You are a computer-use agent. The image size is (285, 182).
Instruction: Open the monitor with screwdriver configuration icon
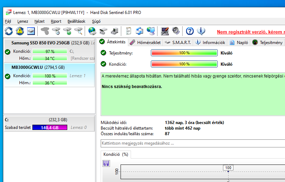pos(165,31)
